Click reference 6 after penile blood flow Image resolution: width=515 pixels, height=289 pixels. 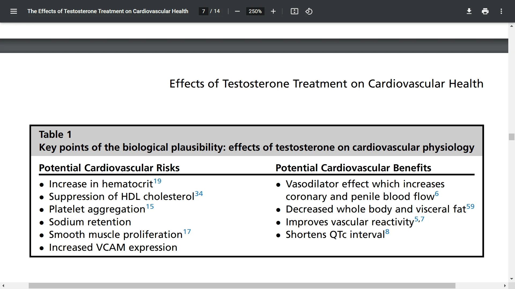437,194
